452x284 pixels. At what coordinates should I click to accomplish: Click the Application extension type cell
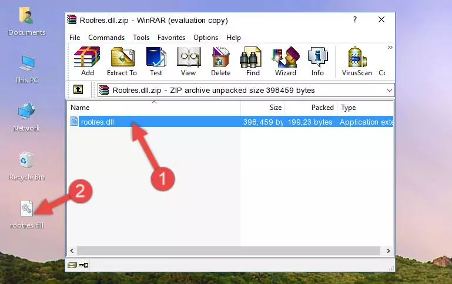(x=366, y=122)
